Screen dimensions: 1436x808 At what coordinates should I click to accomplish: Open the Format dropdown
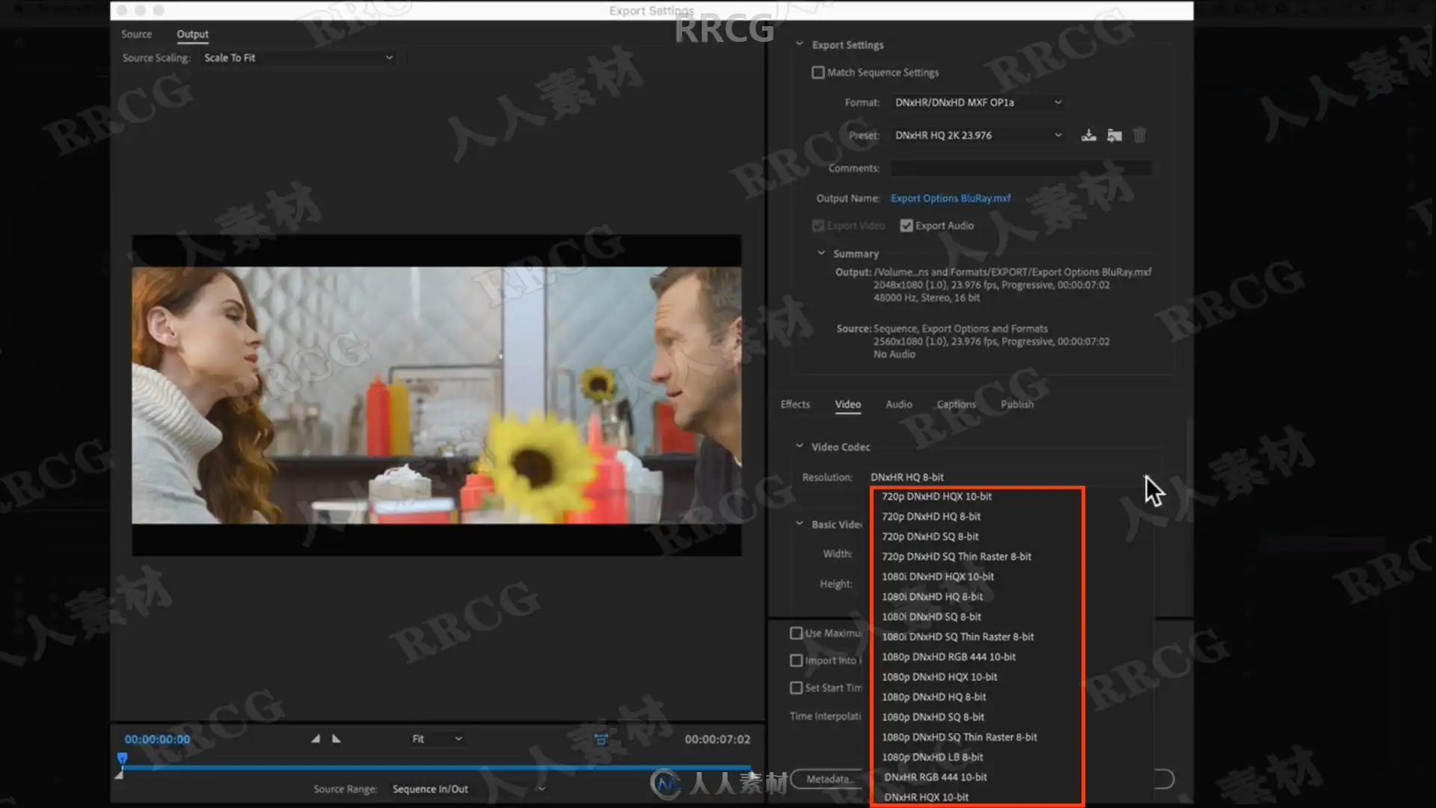[977, 102]
